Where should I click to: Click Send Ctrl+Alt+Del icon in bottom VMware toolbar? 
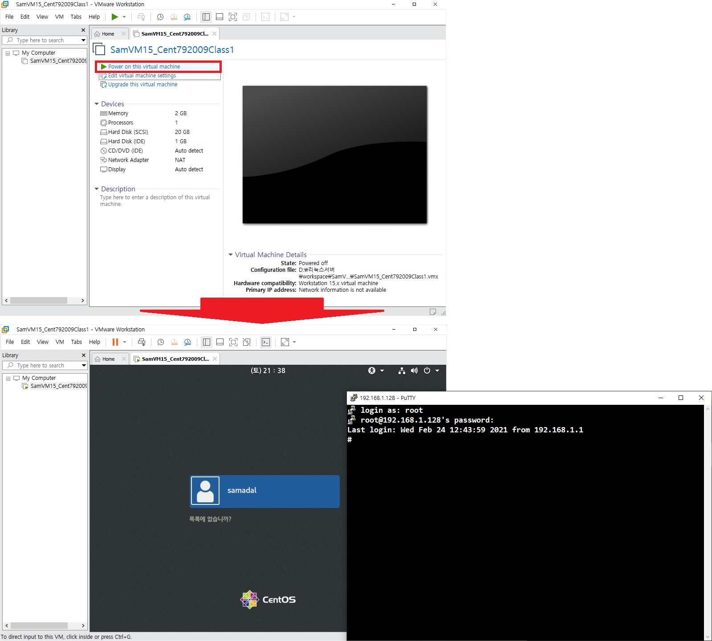[142, 342]
